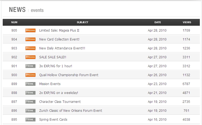Open the Mission Events announcement

(50, 84)
